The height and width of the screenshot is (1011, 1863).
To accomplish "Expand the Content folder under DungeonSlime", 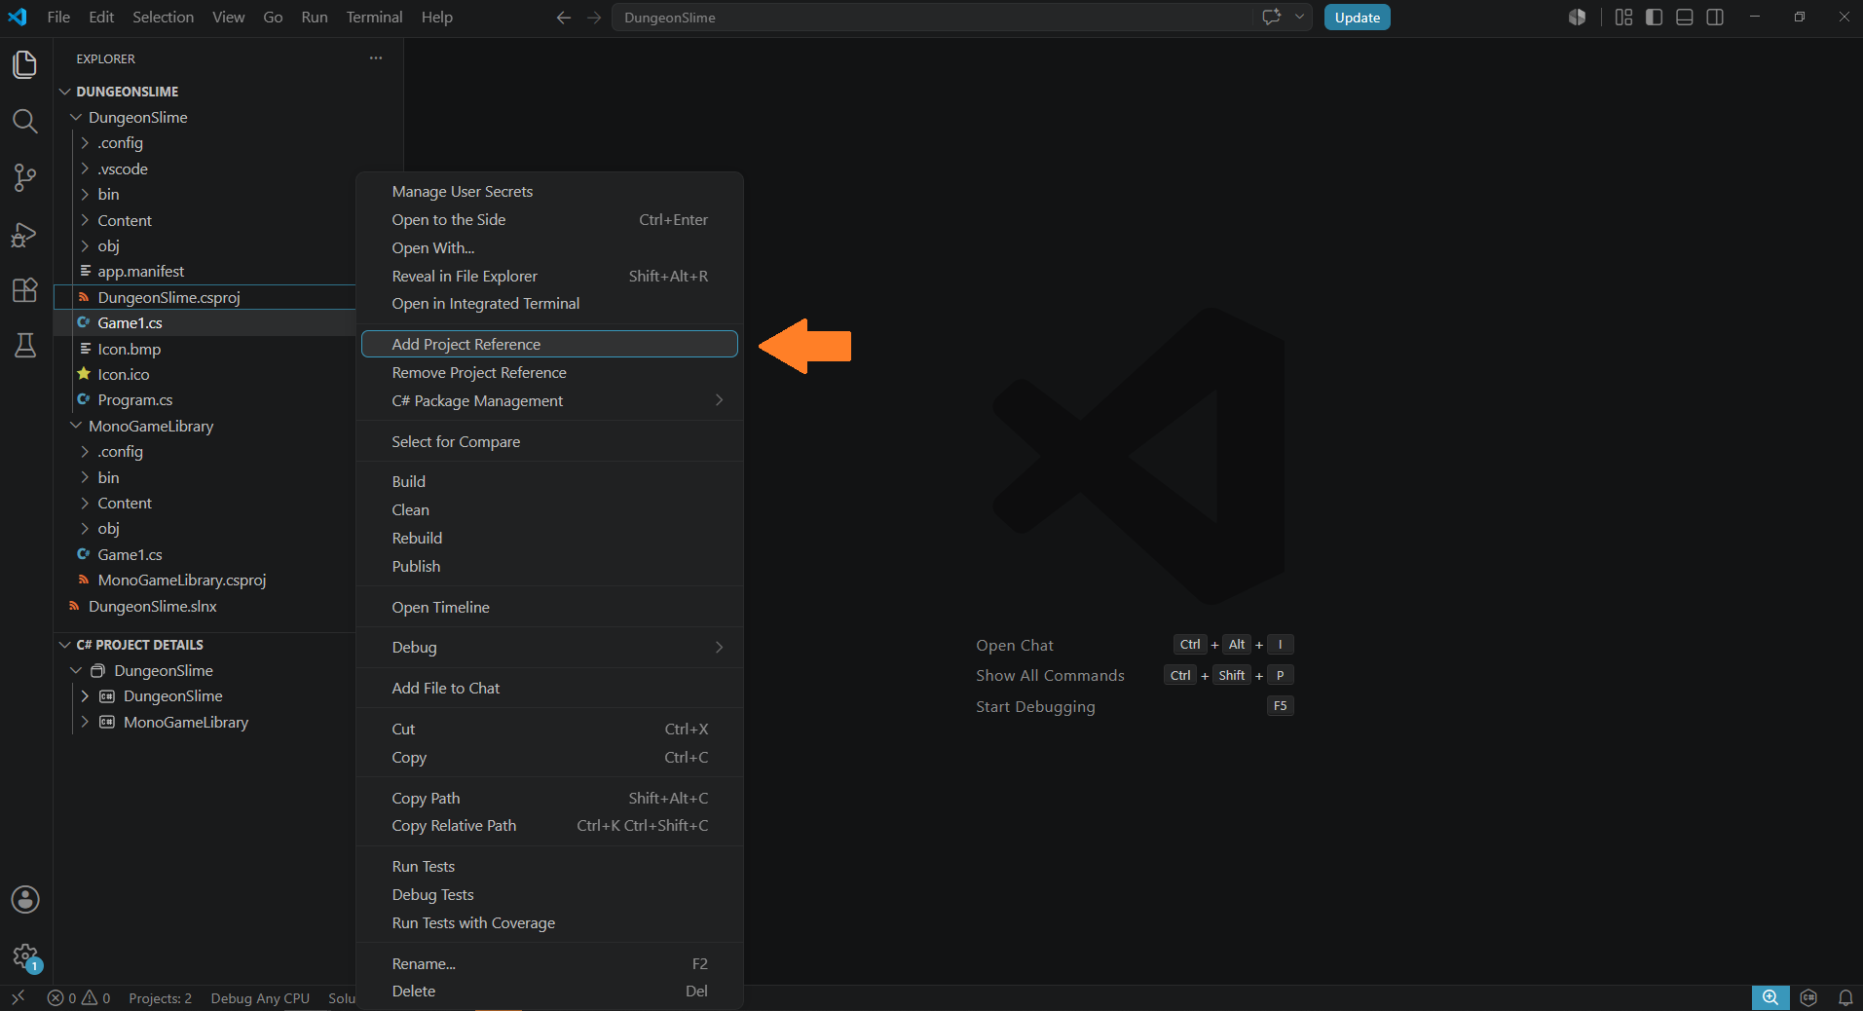I will point(85,220).
